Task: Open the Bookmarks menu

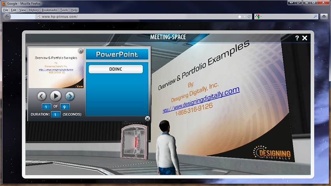Action: pyautogui.click(x=49, y=10)
